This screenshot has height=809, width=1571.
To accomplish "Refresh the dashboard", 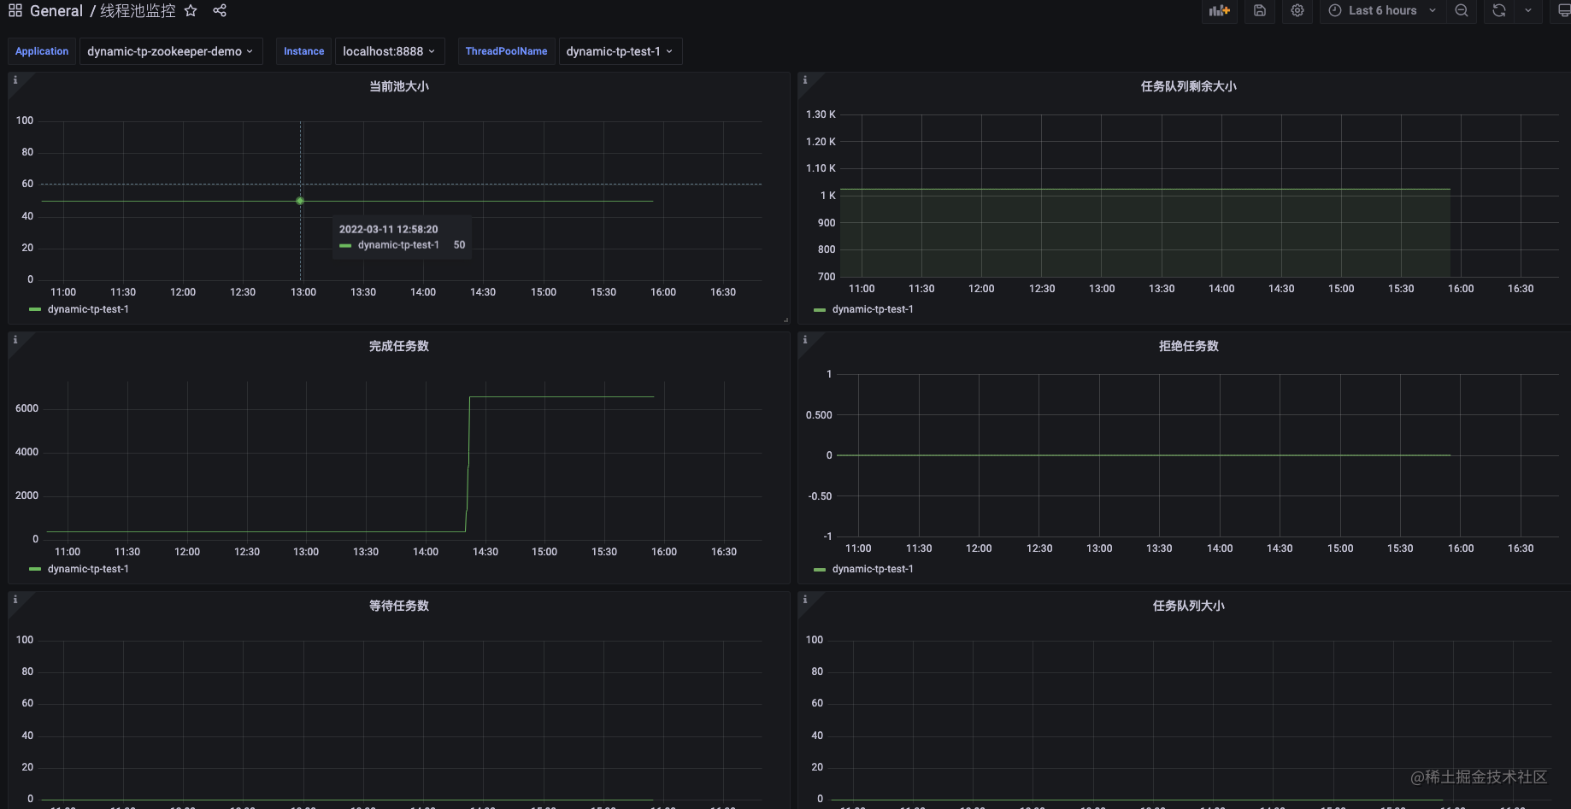I will pos(1499,11).
